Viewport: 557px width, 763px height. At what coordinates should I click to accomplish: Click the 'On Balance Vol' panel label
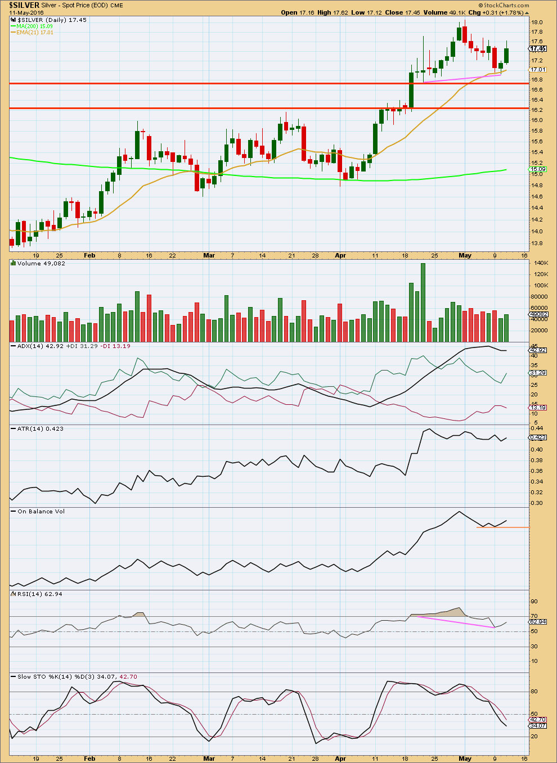(41, 511)
